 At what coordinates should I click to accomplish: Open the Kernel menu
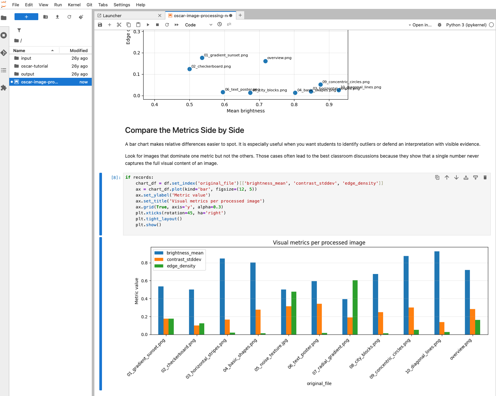click(74, 5)
